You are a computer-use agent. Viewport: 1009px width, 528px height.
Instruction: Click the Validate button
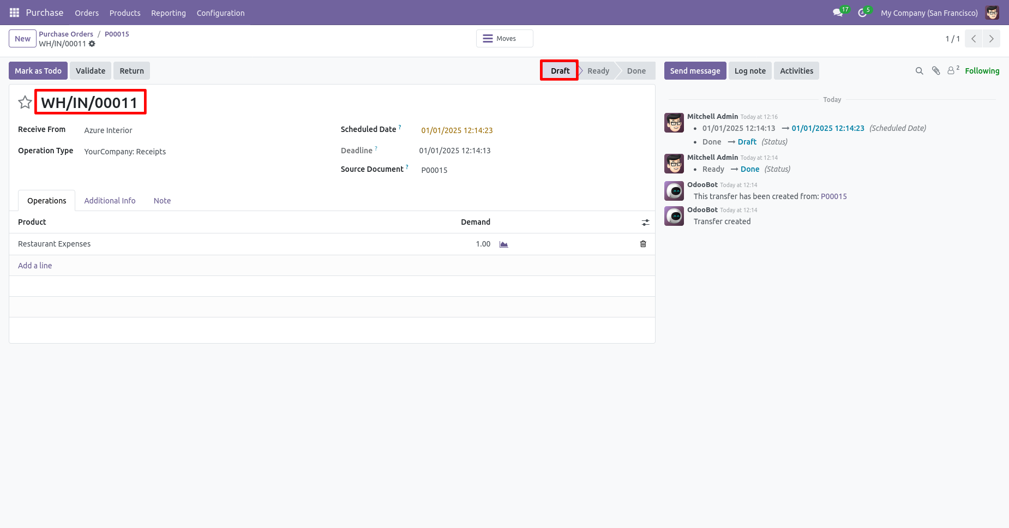(91, 71)
